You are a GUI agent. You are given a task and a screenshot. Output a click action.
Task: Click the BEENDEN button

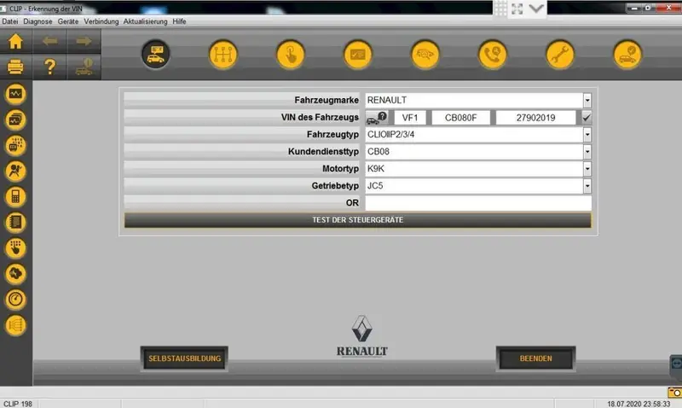[x=536, y=358]
